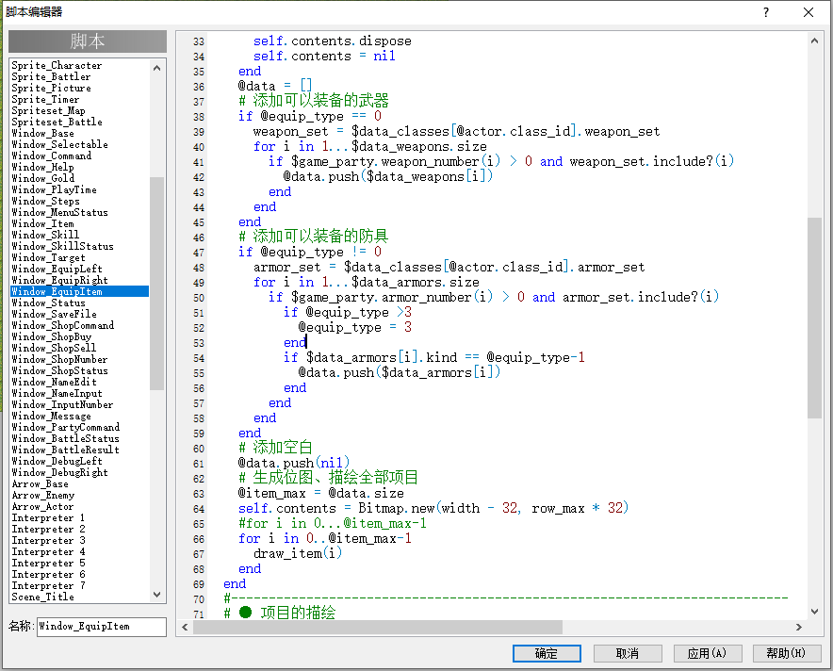The image size is (833, 671).
Task: Click the horizontal scrollbar thumb in editor
Action: 378,627
